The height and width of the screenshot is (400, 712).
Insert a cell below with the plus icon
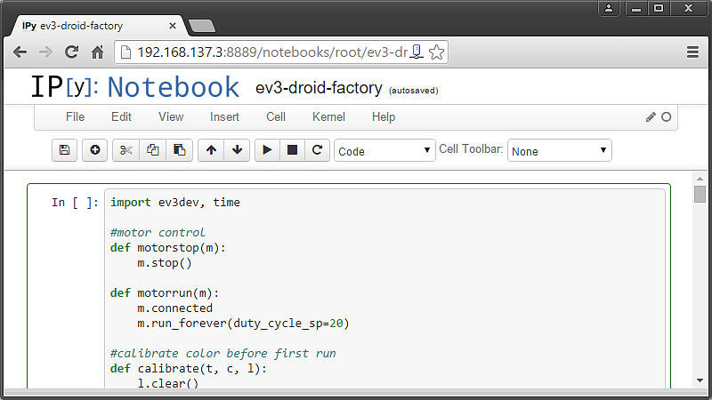[95, 150]
